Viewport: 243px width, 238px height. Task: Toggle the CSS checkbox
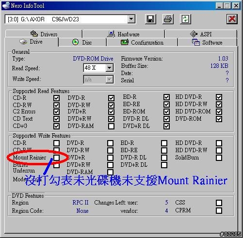(x=219, y=203)
